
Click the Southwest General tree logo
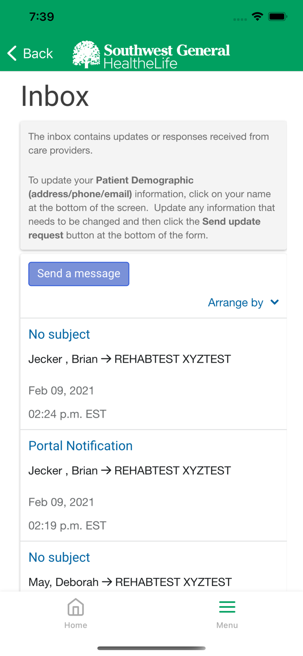(x=86, y=54)
